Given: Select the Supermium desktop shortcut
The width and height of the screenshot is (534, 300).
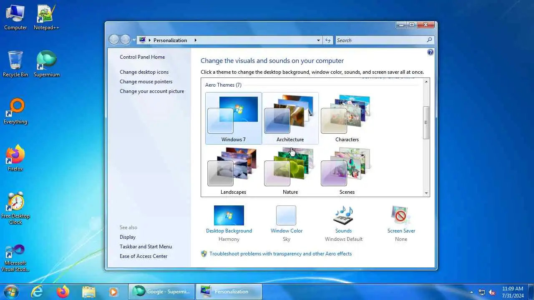Looking at the screenshot, I should tap(46, 64).
